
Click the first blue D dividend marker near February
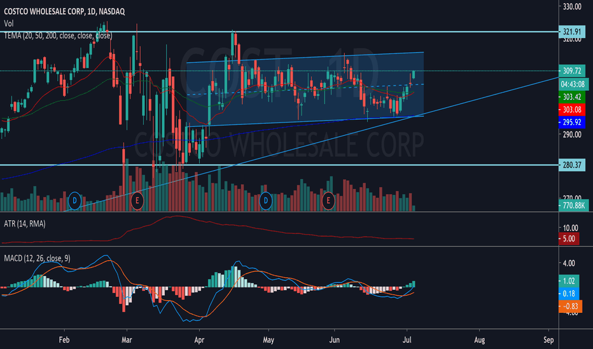tap(74, 201)
